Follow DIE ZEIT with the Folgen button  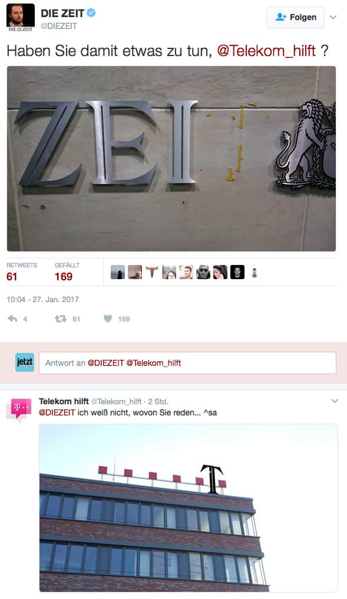coord(296,18)
